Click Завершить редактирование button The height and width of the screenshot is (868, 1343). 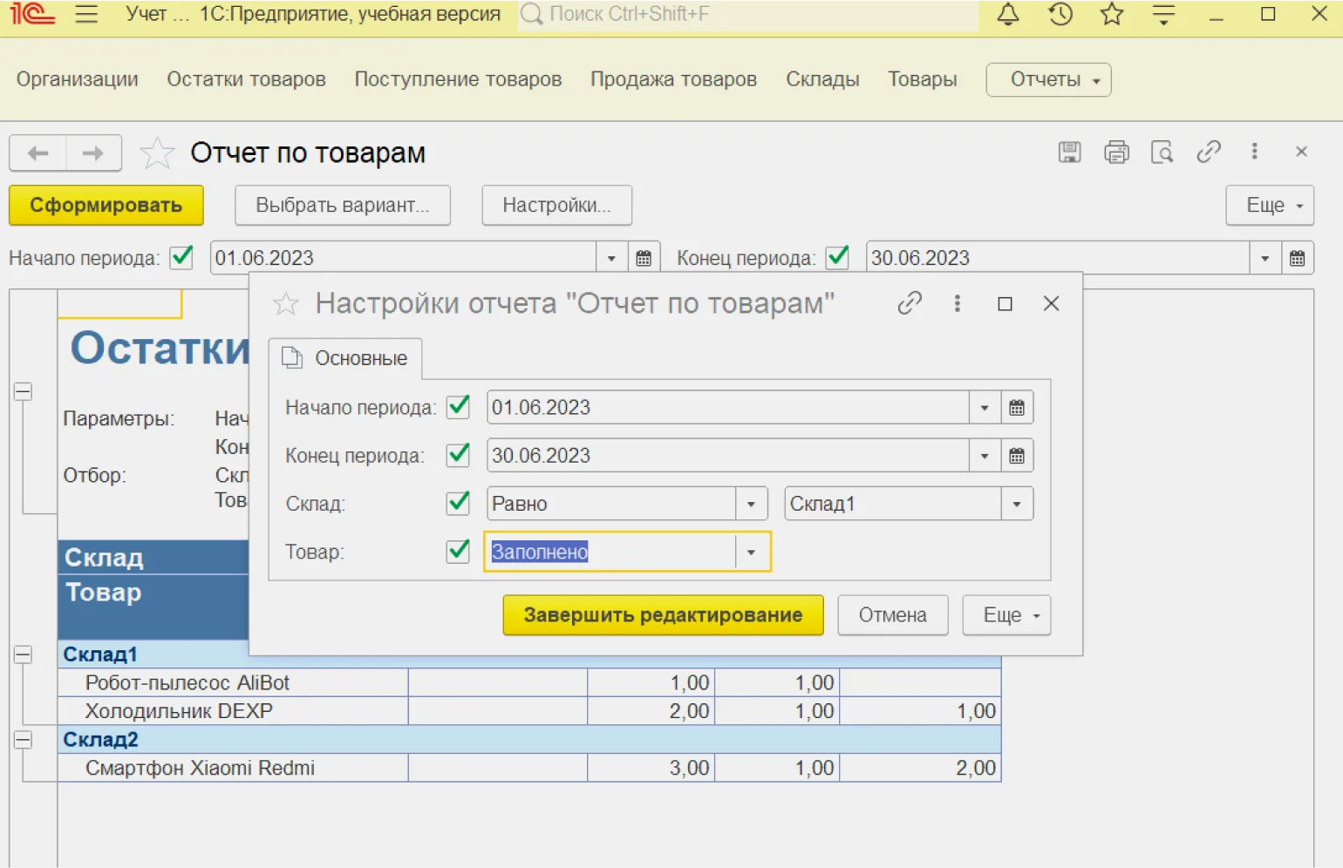[x=663, y=615]
